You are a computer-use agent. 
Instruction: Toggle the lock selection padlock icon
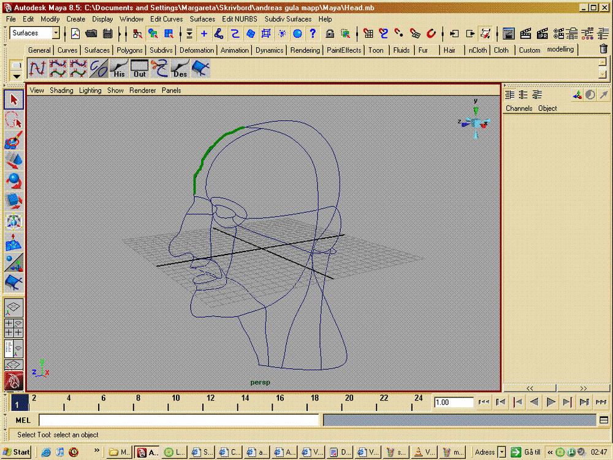point(330,33)
